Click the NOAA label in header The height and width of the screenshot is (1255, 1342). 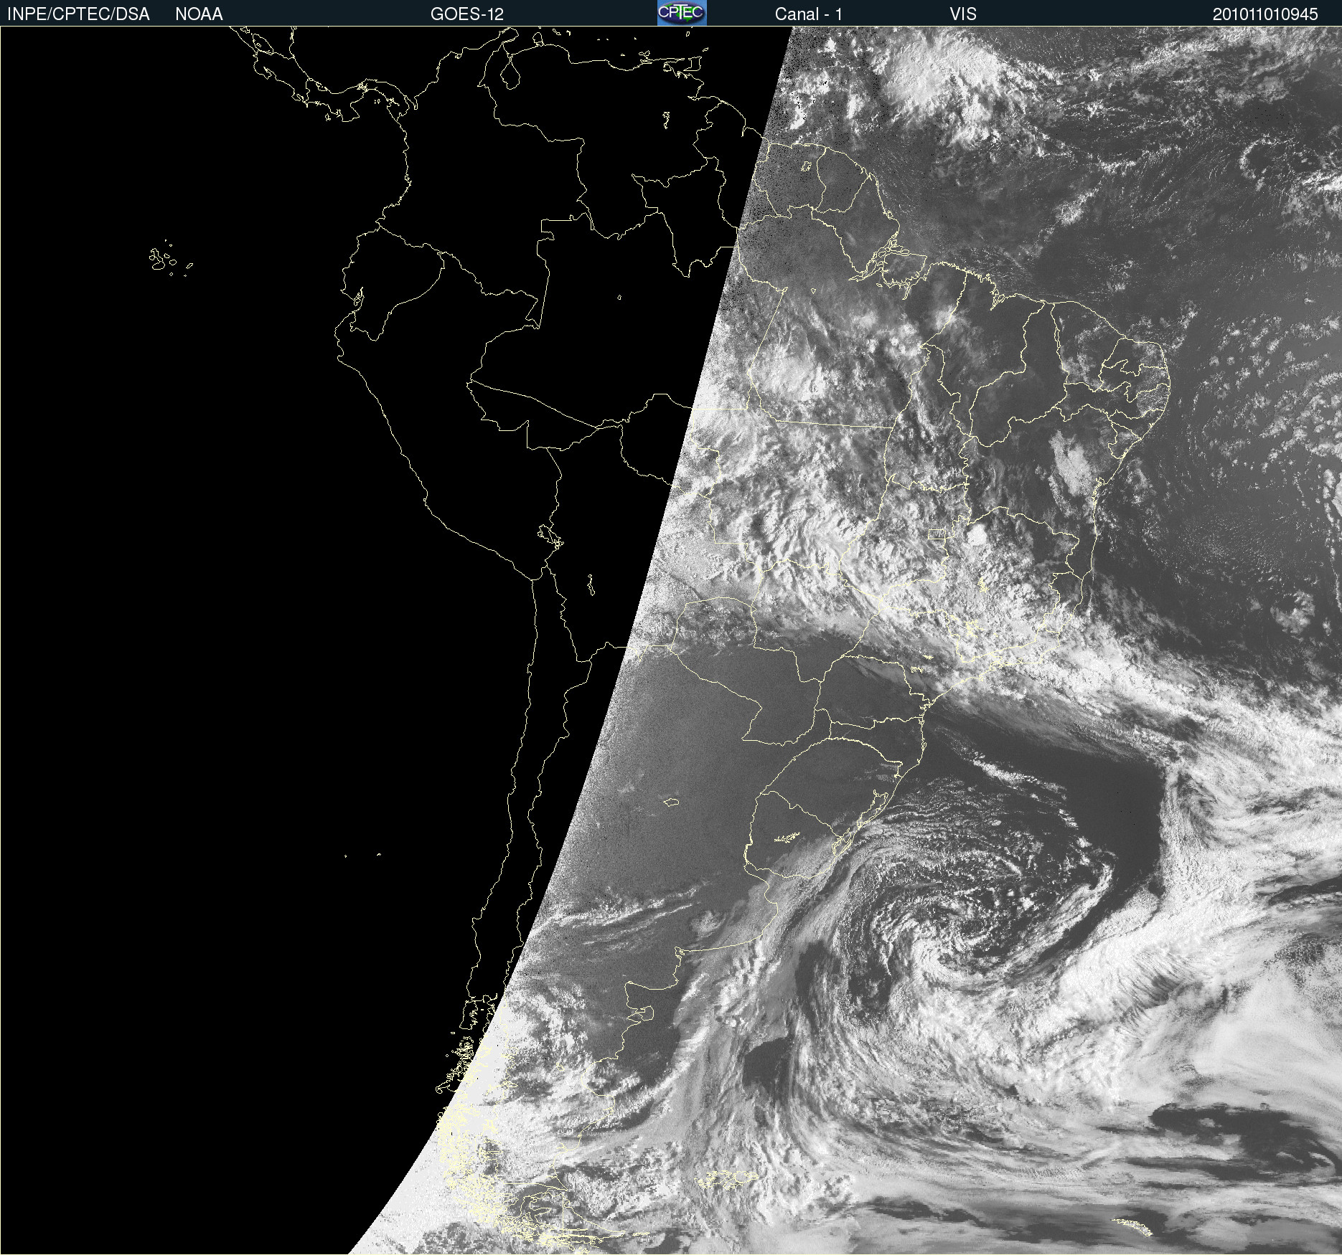(x=199, y=14)
